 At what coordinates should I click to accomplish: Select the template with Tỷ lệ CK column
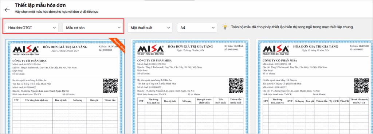pyautogui.click(x=314, y=87)
